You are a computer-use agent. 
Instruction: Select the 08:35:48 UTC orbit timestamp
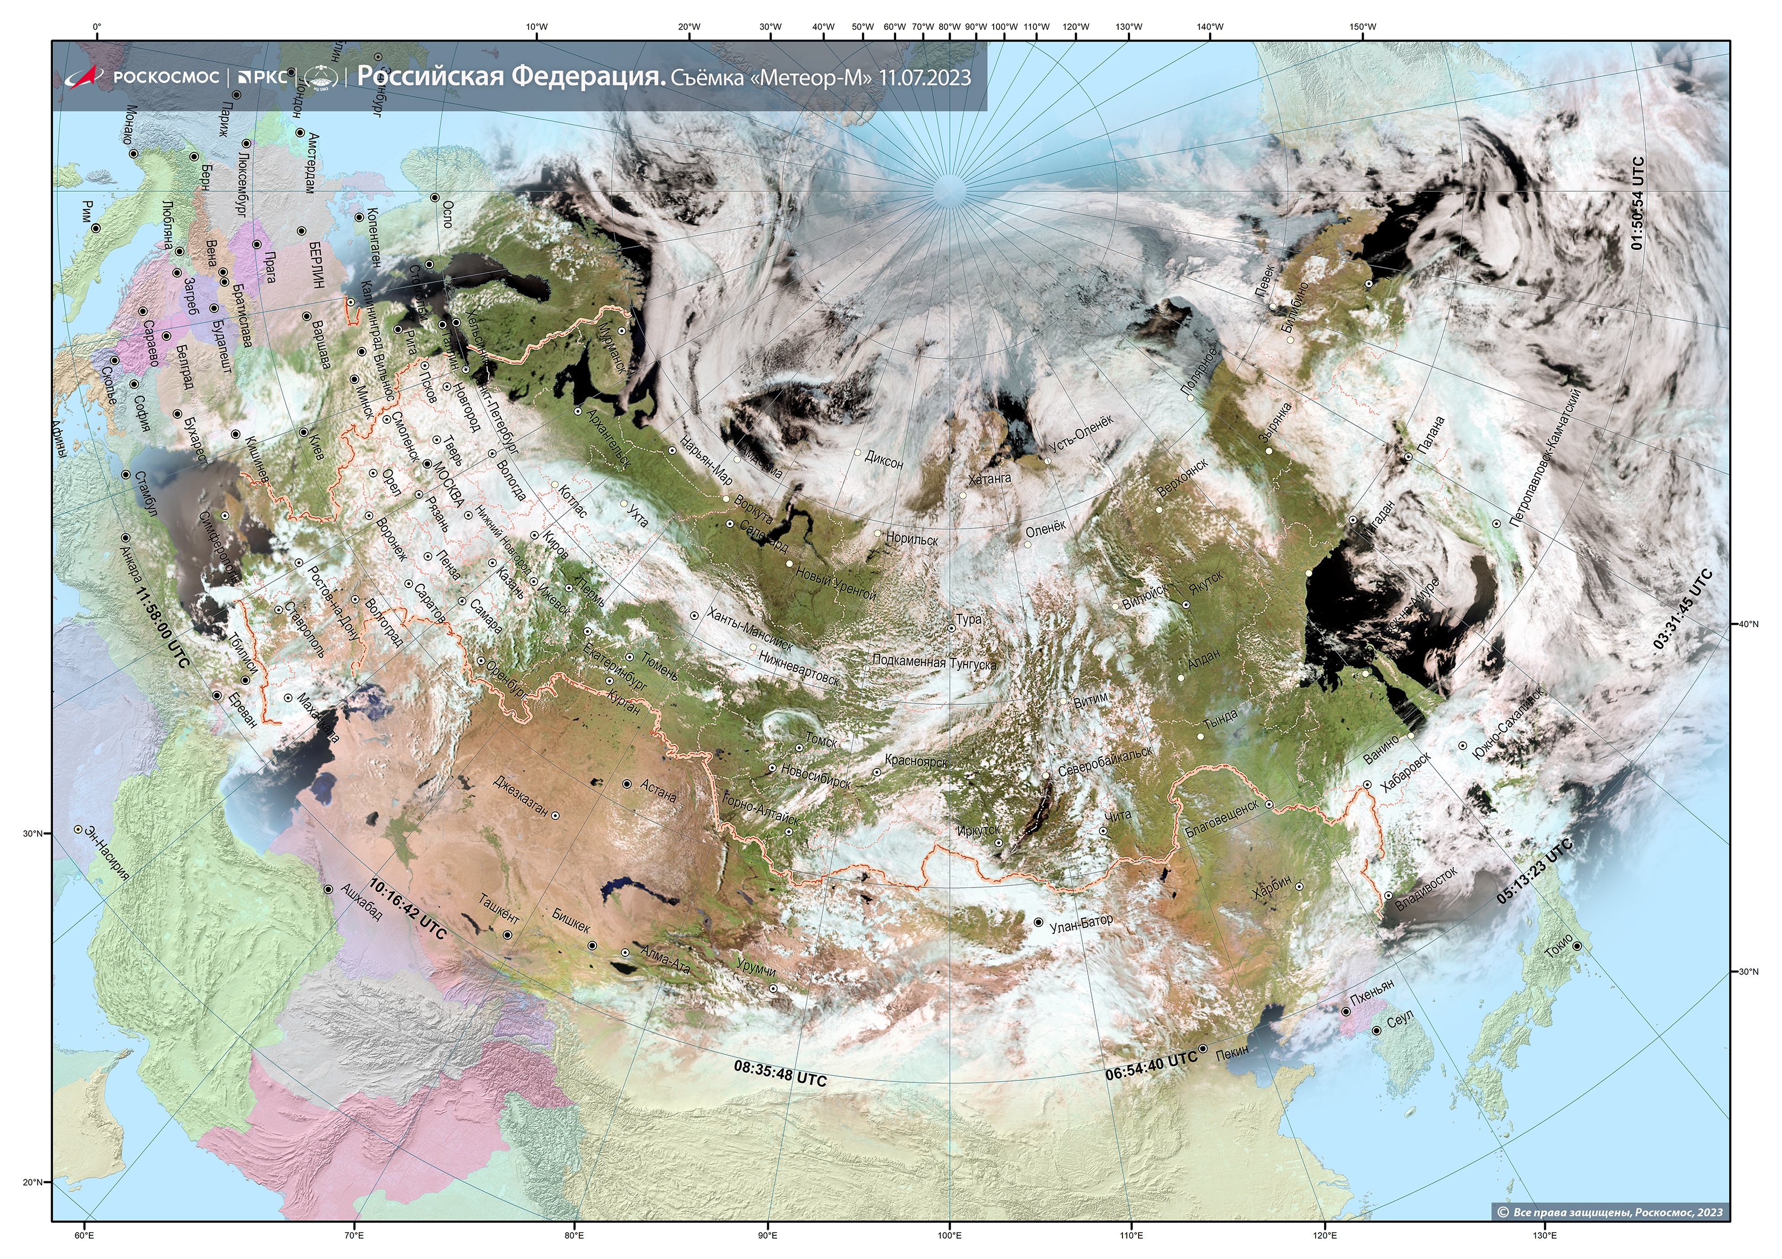click(x=780, y=1074)
